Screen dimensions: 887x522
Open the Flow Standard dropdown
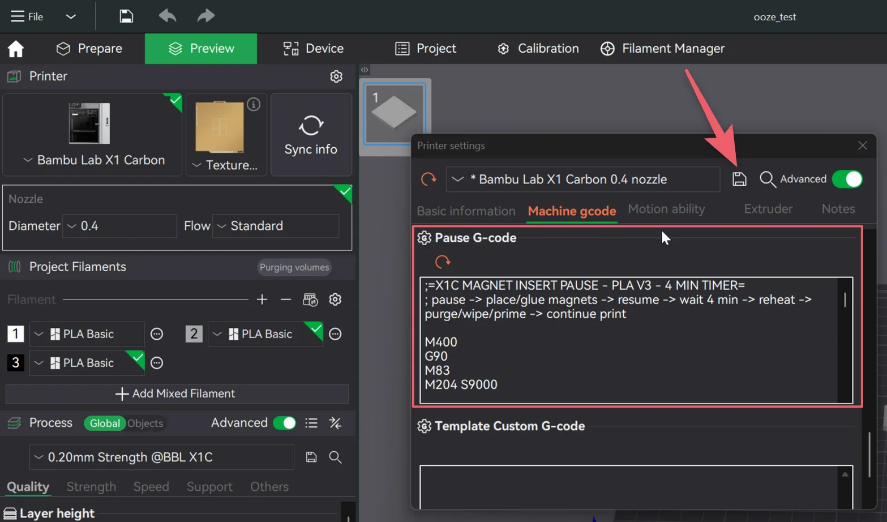[x=276, y=226]
